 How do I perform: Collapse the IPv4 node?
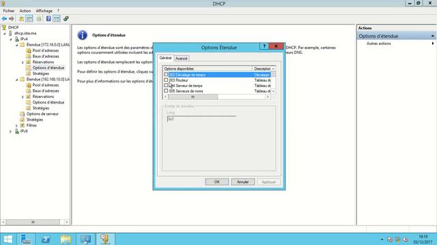[11, 39]
